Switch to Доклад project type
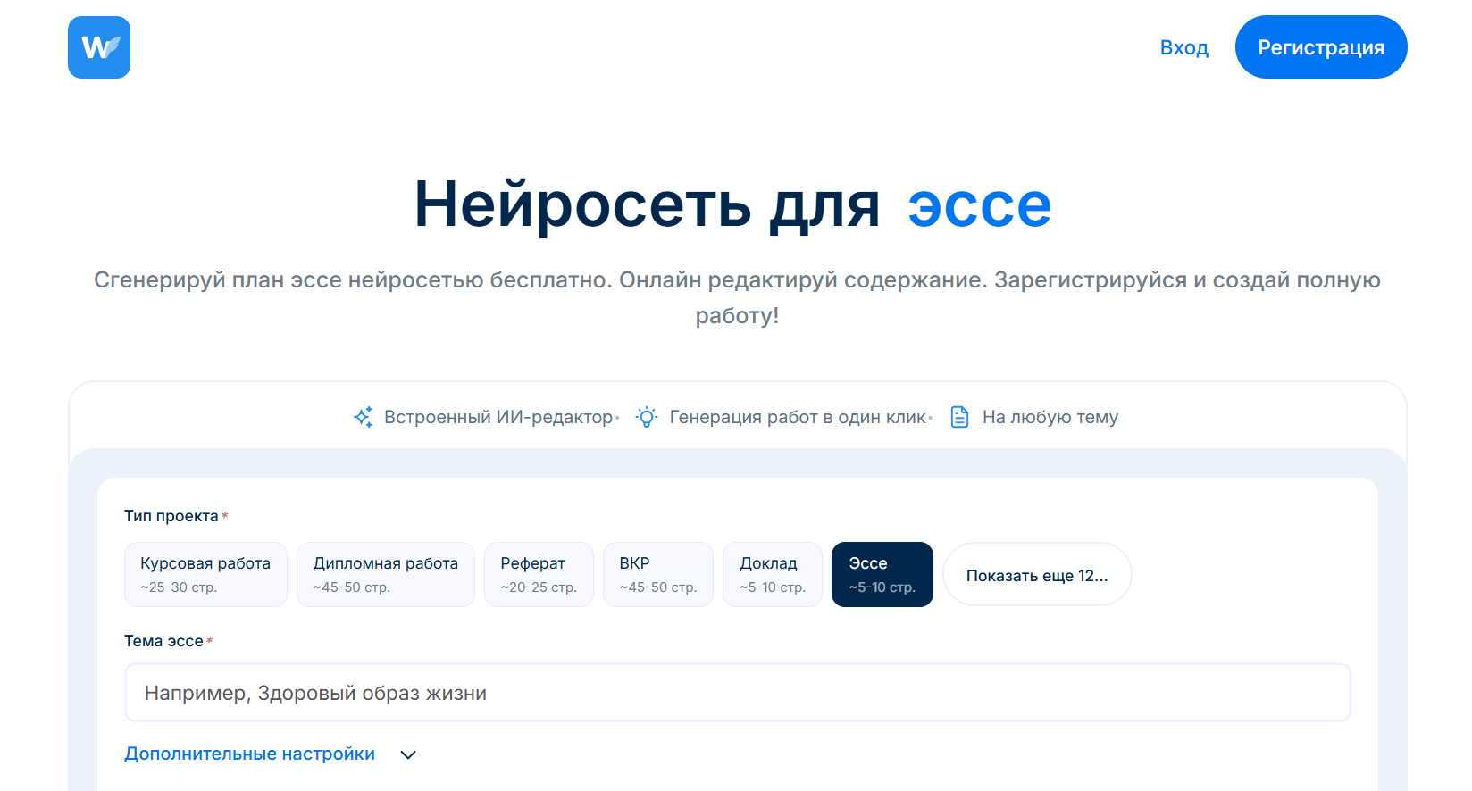This screenshot has height=791, width=1472. pyautogui.click(x=772, y=574)
